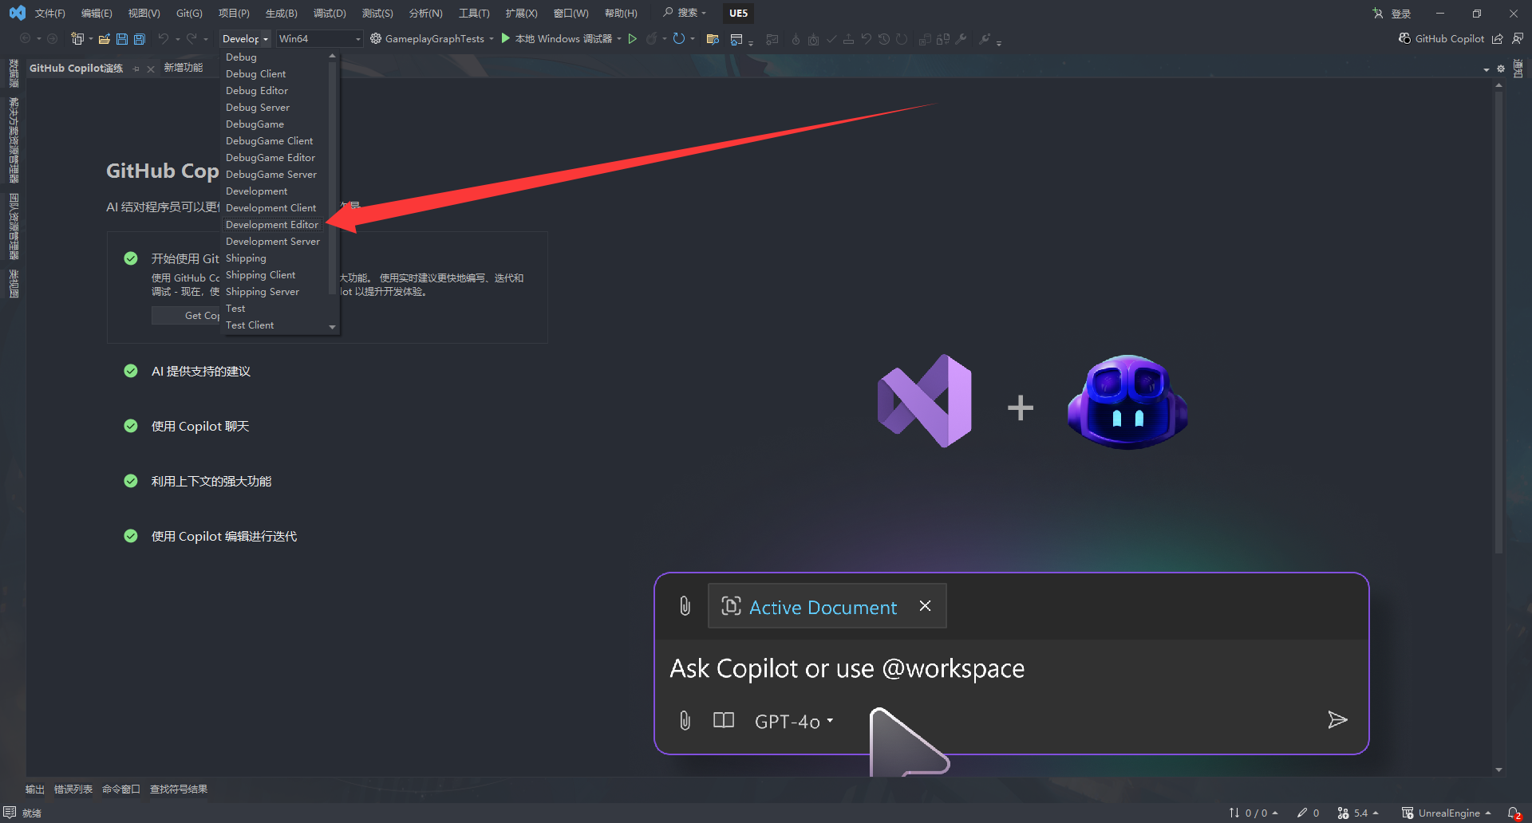
Task: Click the Redo arrow icon
Action: (191, 38)
